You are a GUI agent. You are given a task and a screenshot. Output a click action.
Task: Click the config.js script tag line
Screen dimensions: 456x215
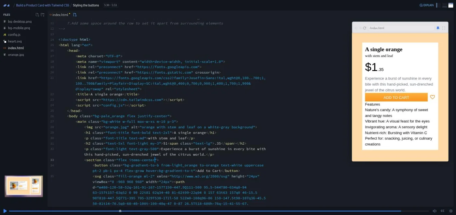[x=110, y=105]
